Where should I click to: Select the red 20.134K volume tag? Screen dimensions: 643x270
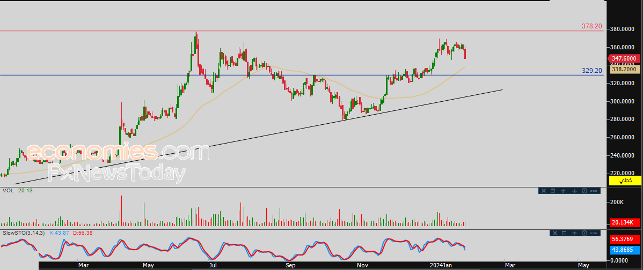click(x=625, y=222)
